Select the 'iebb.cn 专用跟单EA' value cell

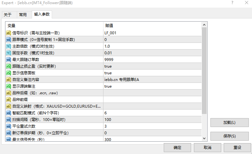click(x=152, y=80)
